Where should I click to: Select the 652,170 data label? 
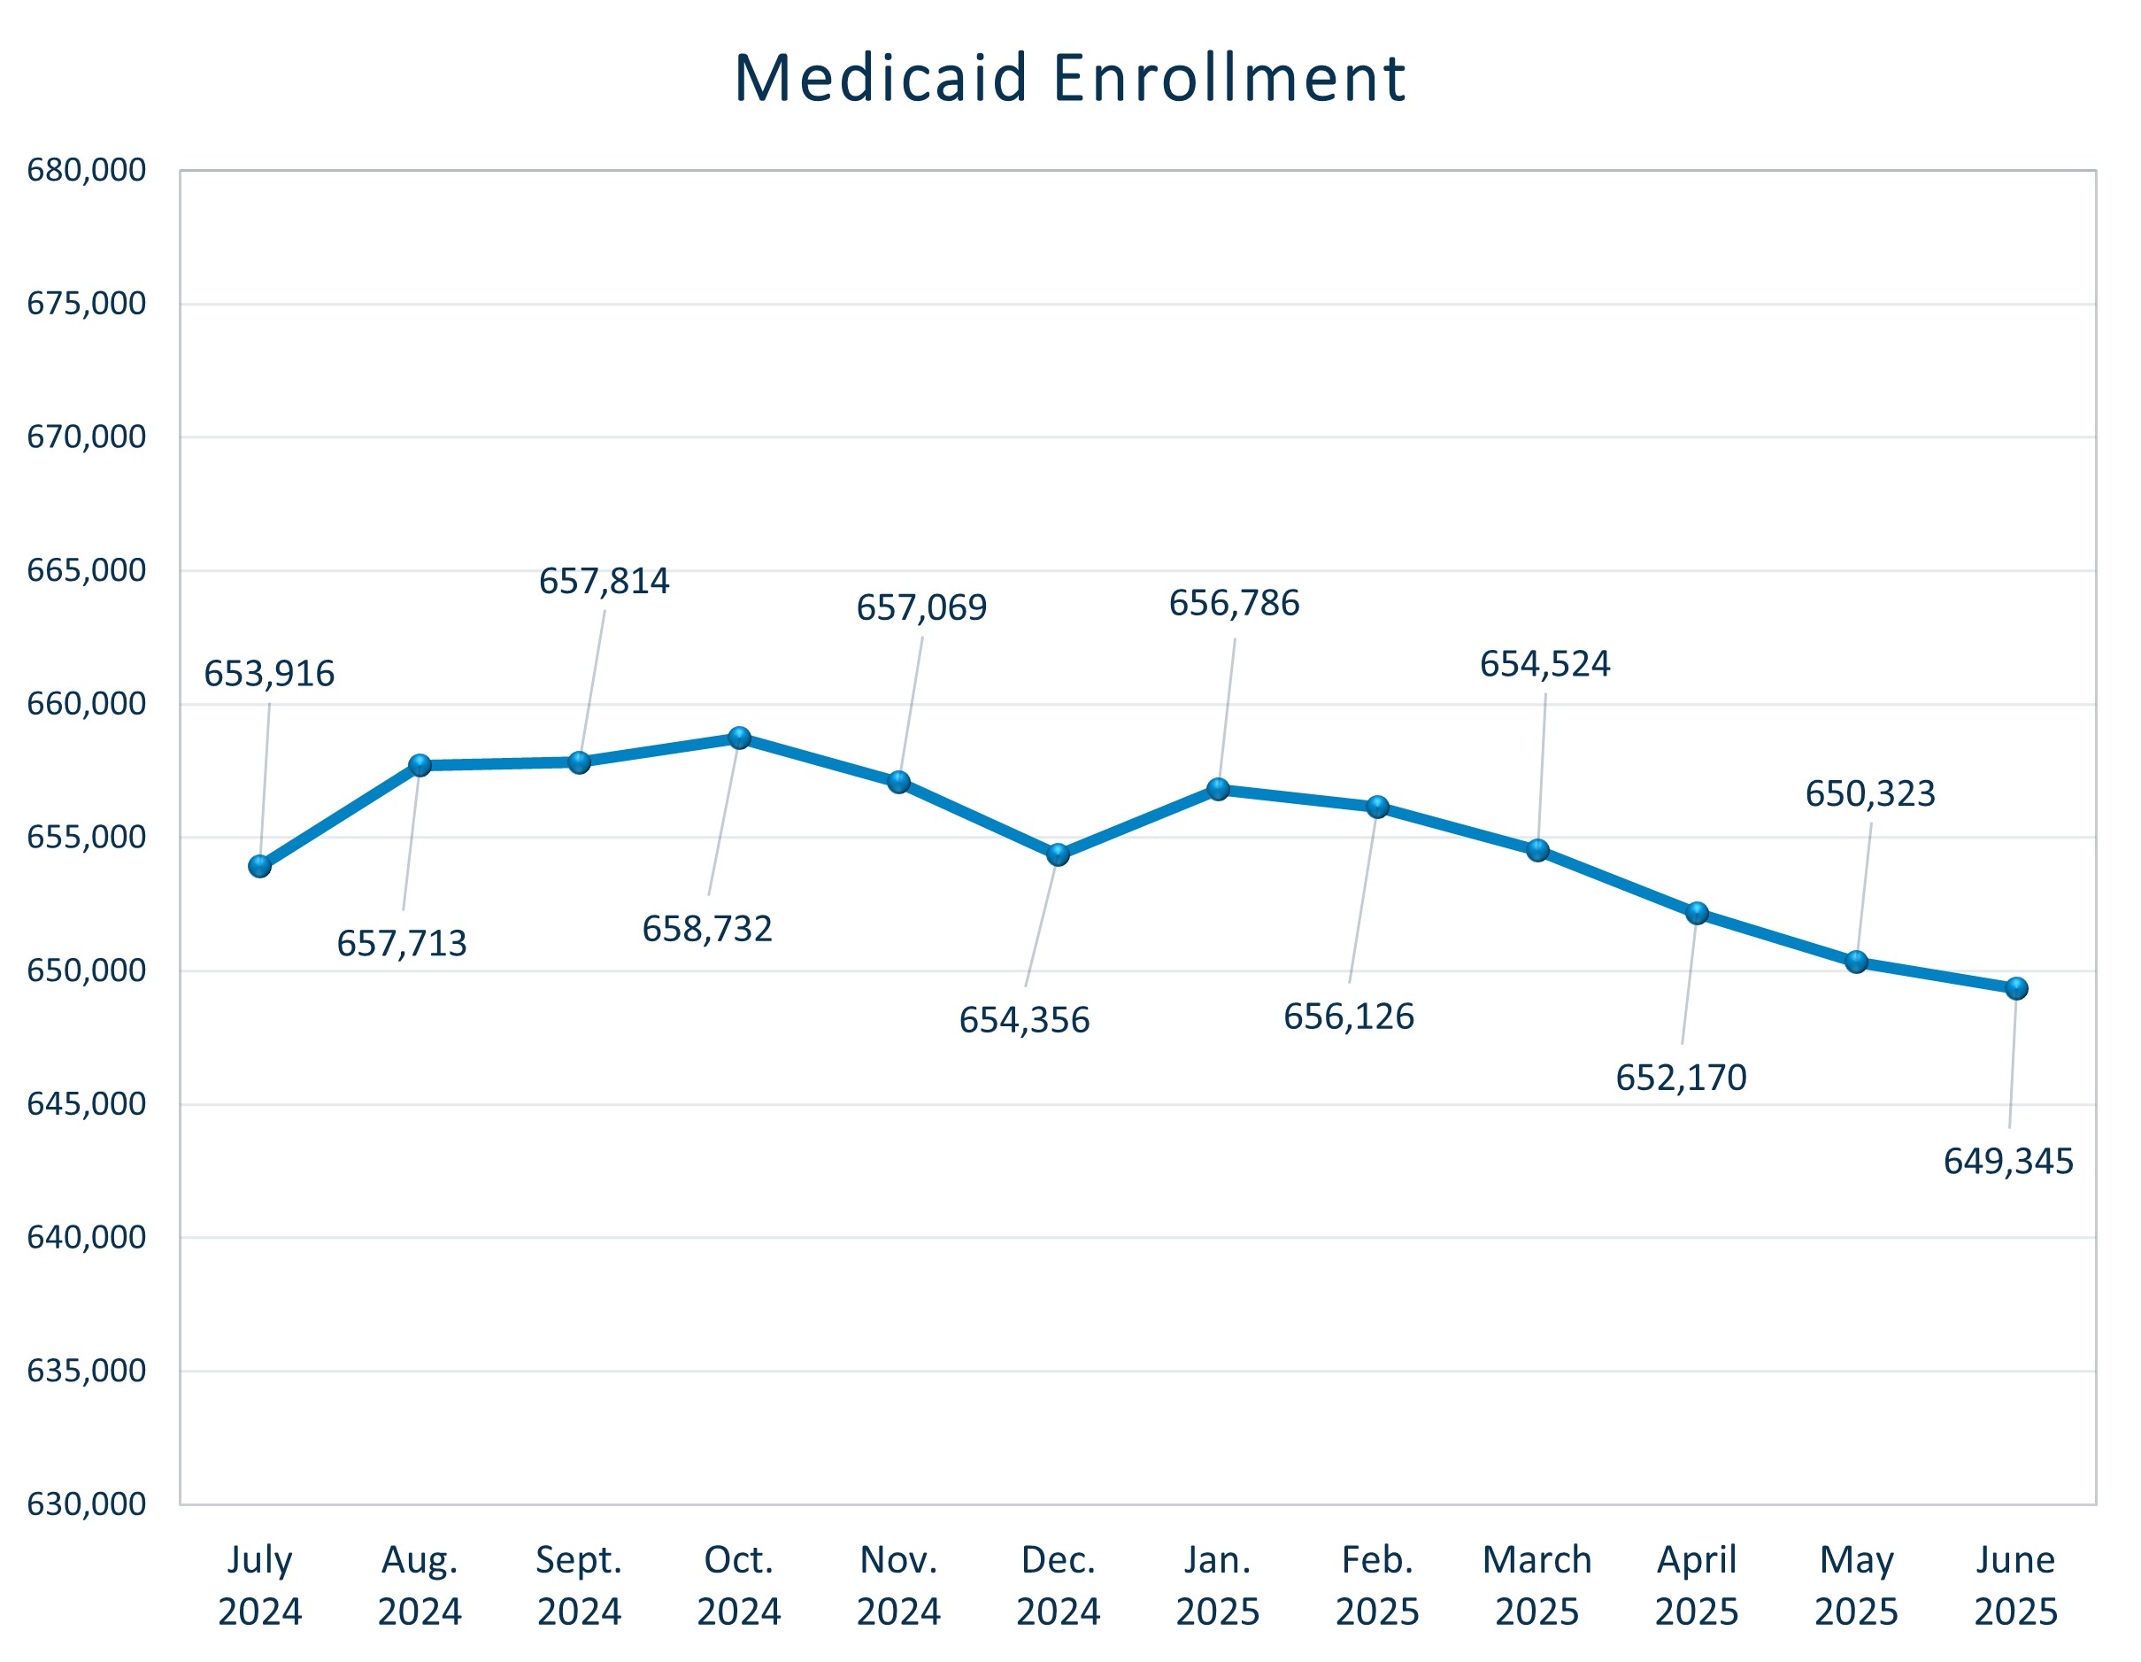(x=1682, y=1078)
